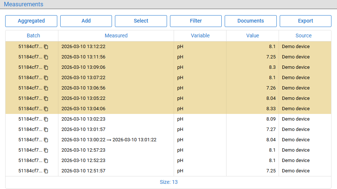
Task: Click pH variable in 13:02:23 row
Action: pos(180,119)
